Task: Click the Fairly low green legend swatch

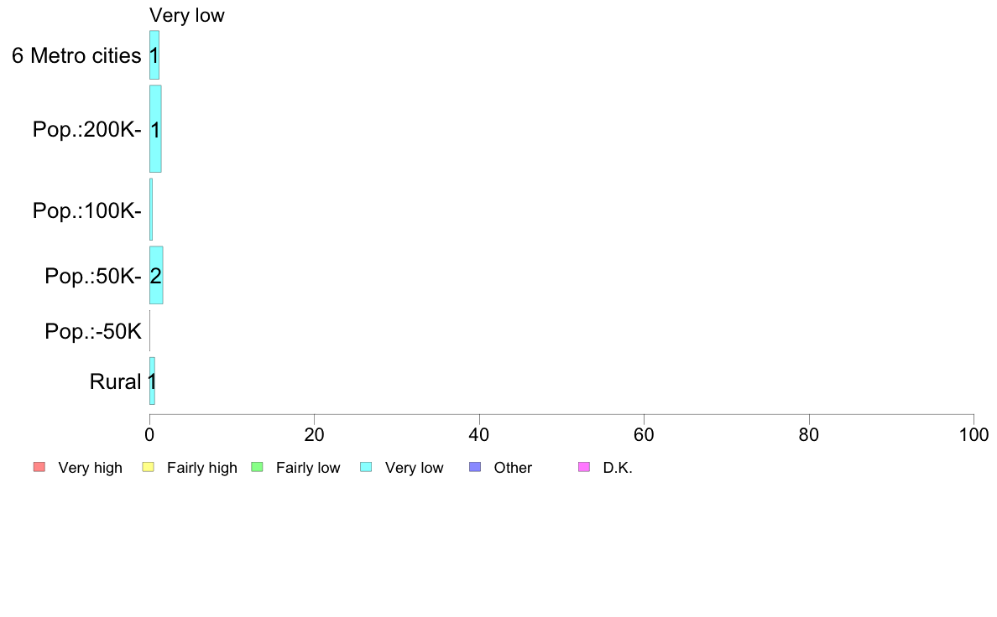Action: (x=258, y=467)
